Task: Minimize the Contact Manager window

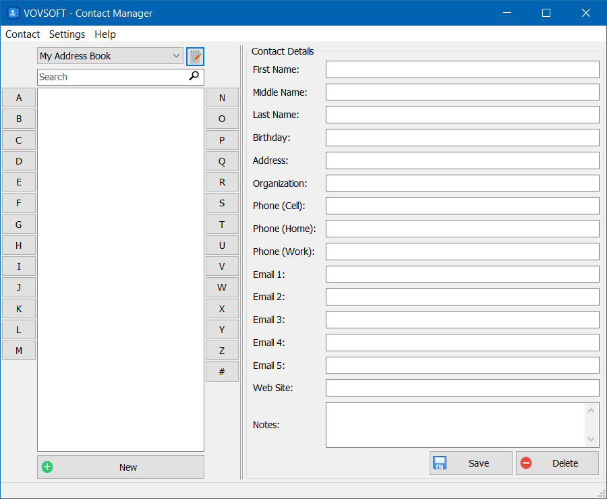Action: pyautogui.click(x=507, y=13)
